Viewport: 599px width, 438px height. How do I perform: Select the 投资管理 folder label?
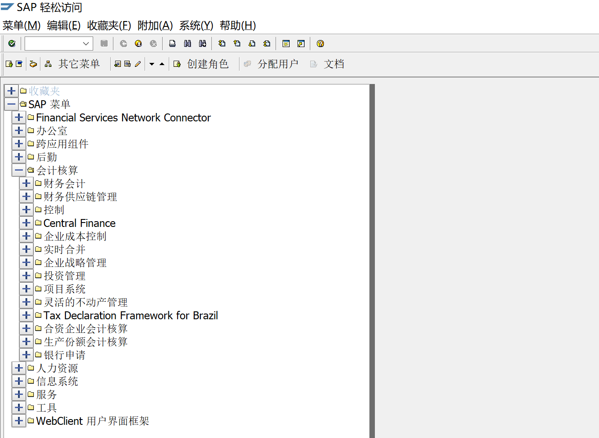(x=65, y=276)
